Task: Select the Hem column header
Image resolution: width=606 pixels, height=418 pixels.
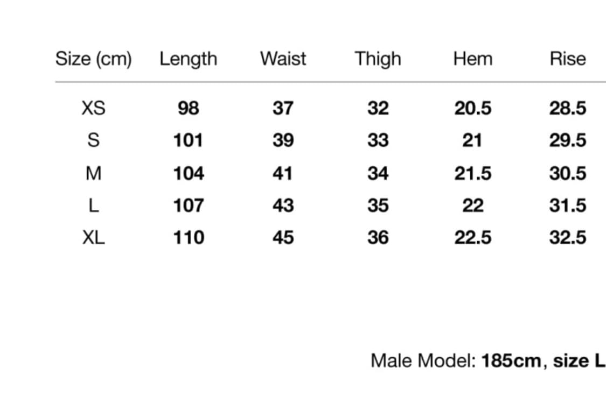Action: click(472, 59)
